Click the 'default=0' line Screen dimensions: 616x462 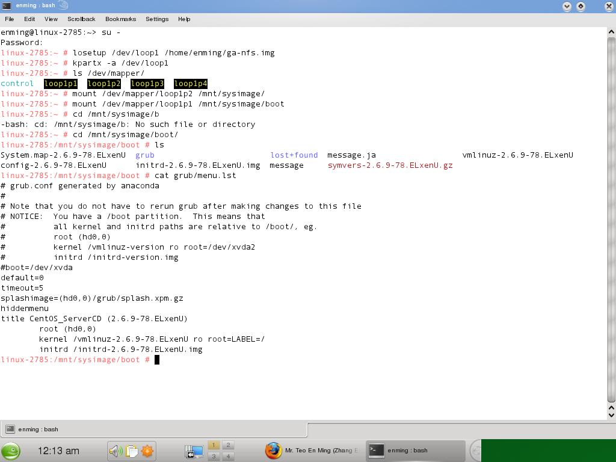click(x=22, y=278)
